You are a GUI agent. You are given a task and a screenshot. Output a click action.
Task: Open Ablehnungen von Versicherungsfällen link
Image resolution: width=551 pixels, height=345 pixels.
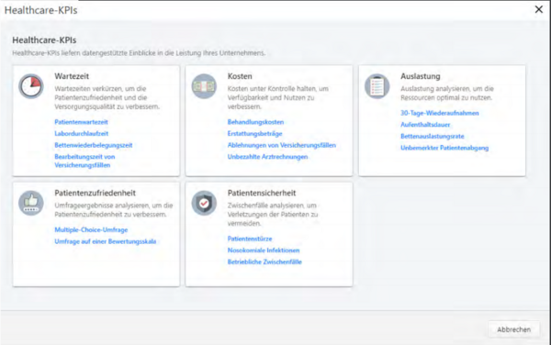click(x=282, y=145)
